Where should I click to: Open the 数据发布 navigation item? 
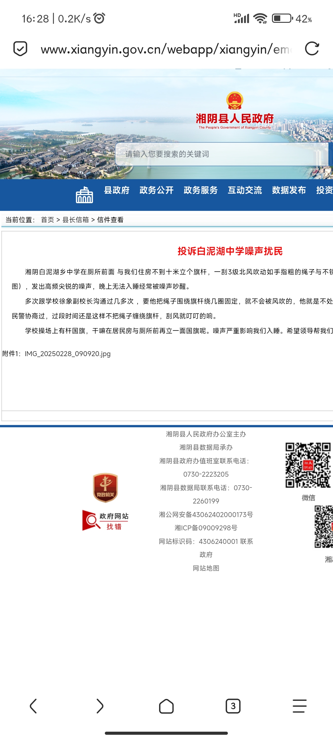[x=289, y=190]
